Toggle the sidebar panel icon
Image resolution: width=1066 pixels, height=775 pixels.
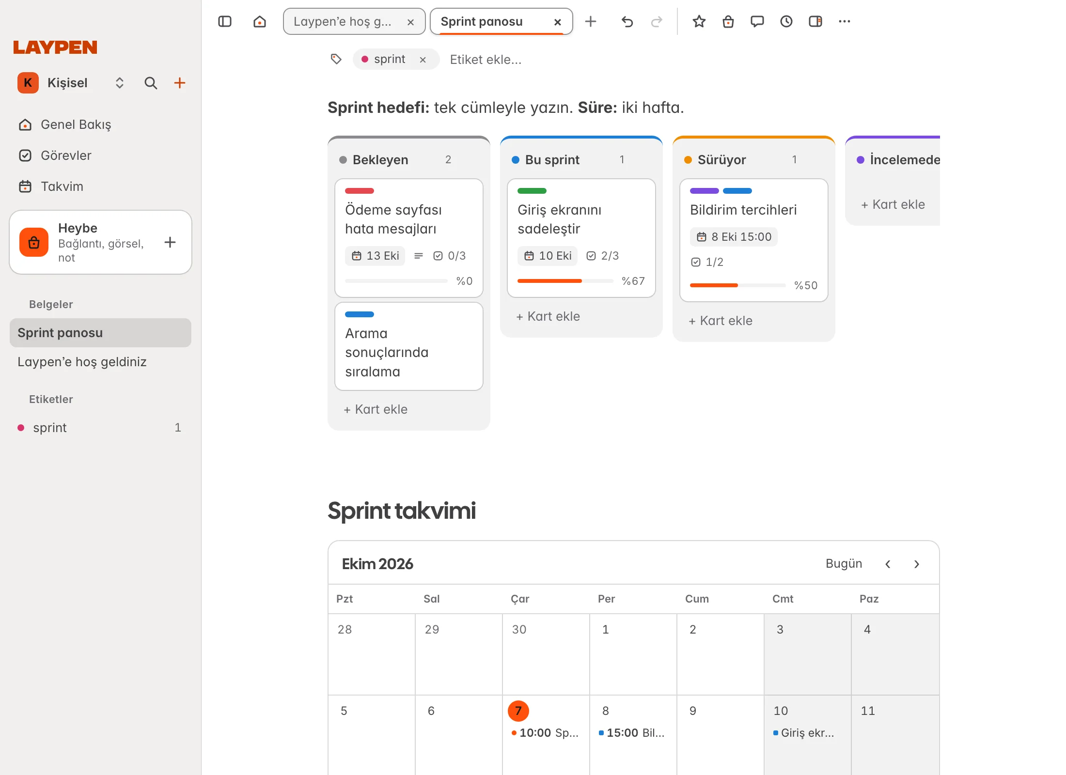click(225, 21)
